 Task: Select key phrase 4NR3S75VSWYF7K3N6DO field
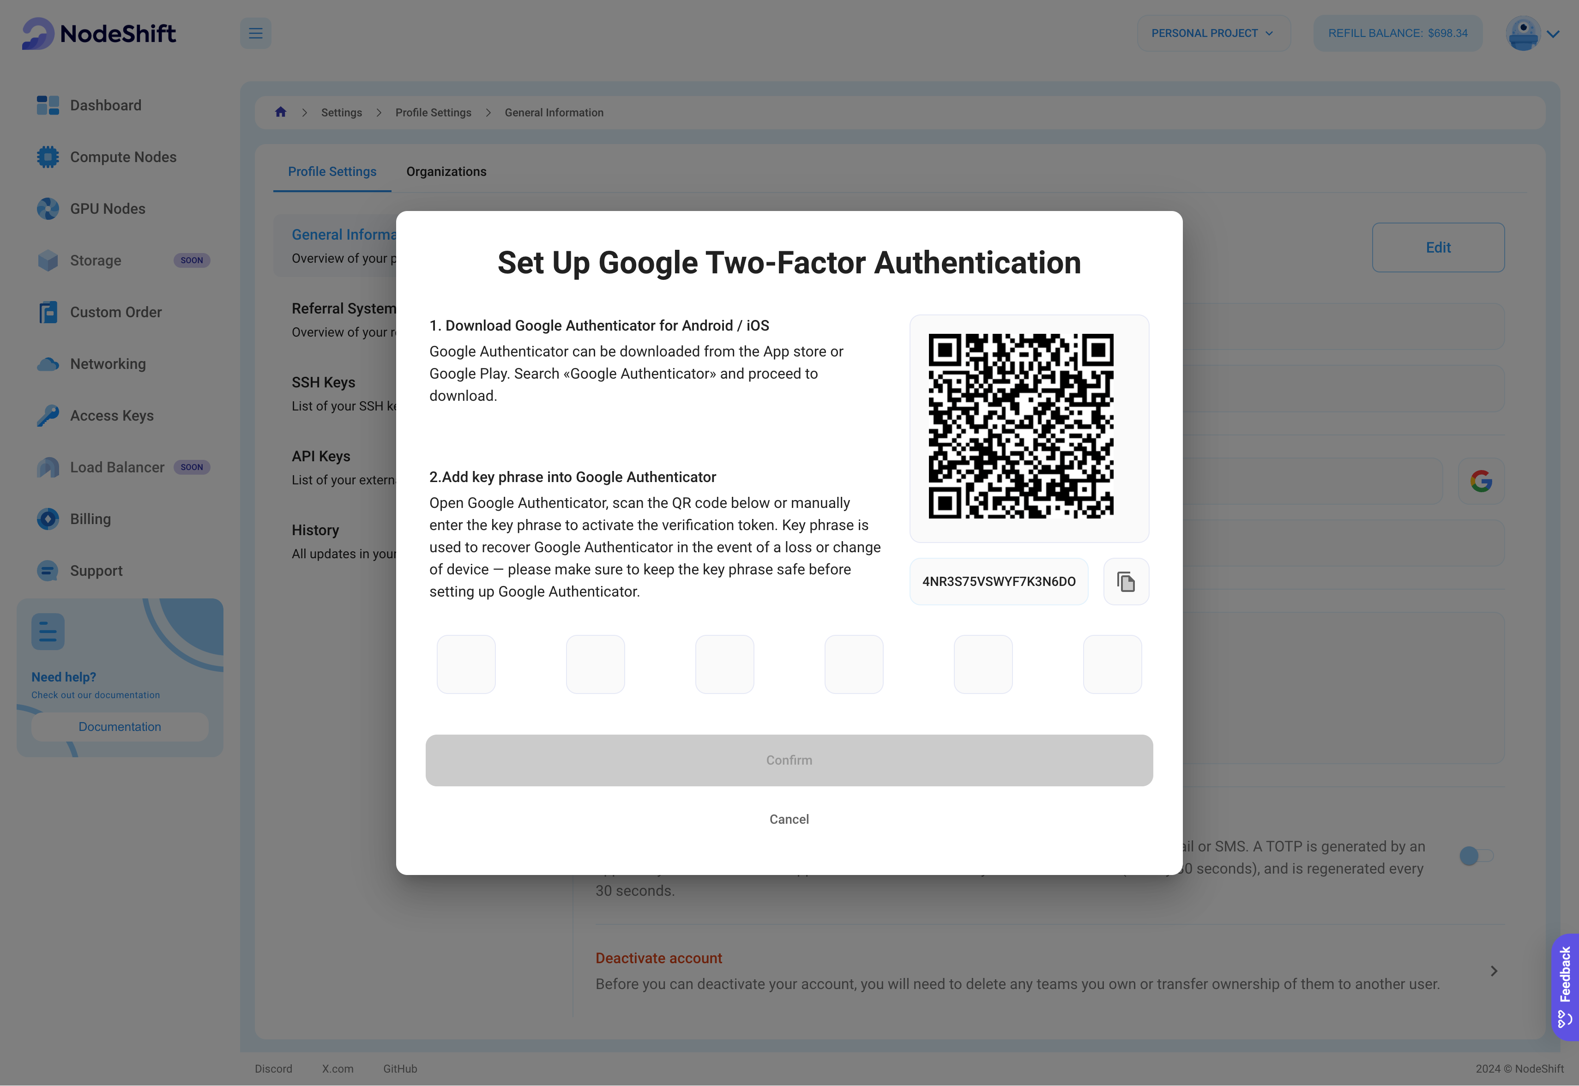coord(999,582)
